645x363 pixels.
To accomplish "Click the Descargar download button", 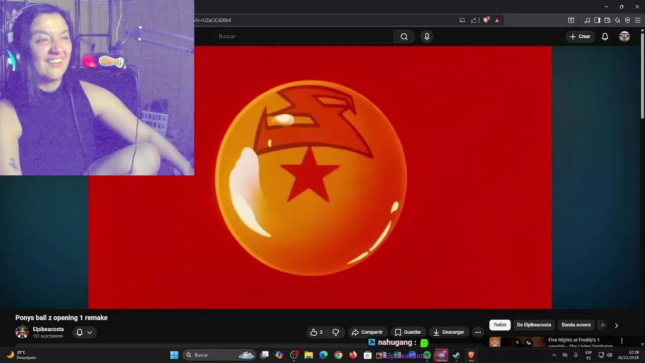I will 448,332.
